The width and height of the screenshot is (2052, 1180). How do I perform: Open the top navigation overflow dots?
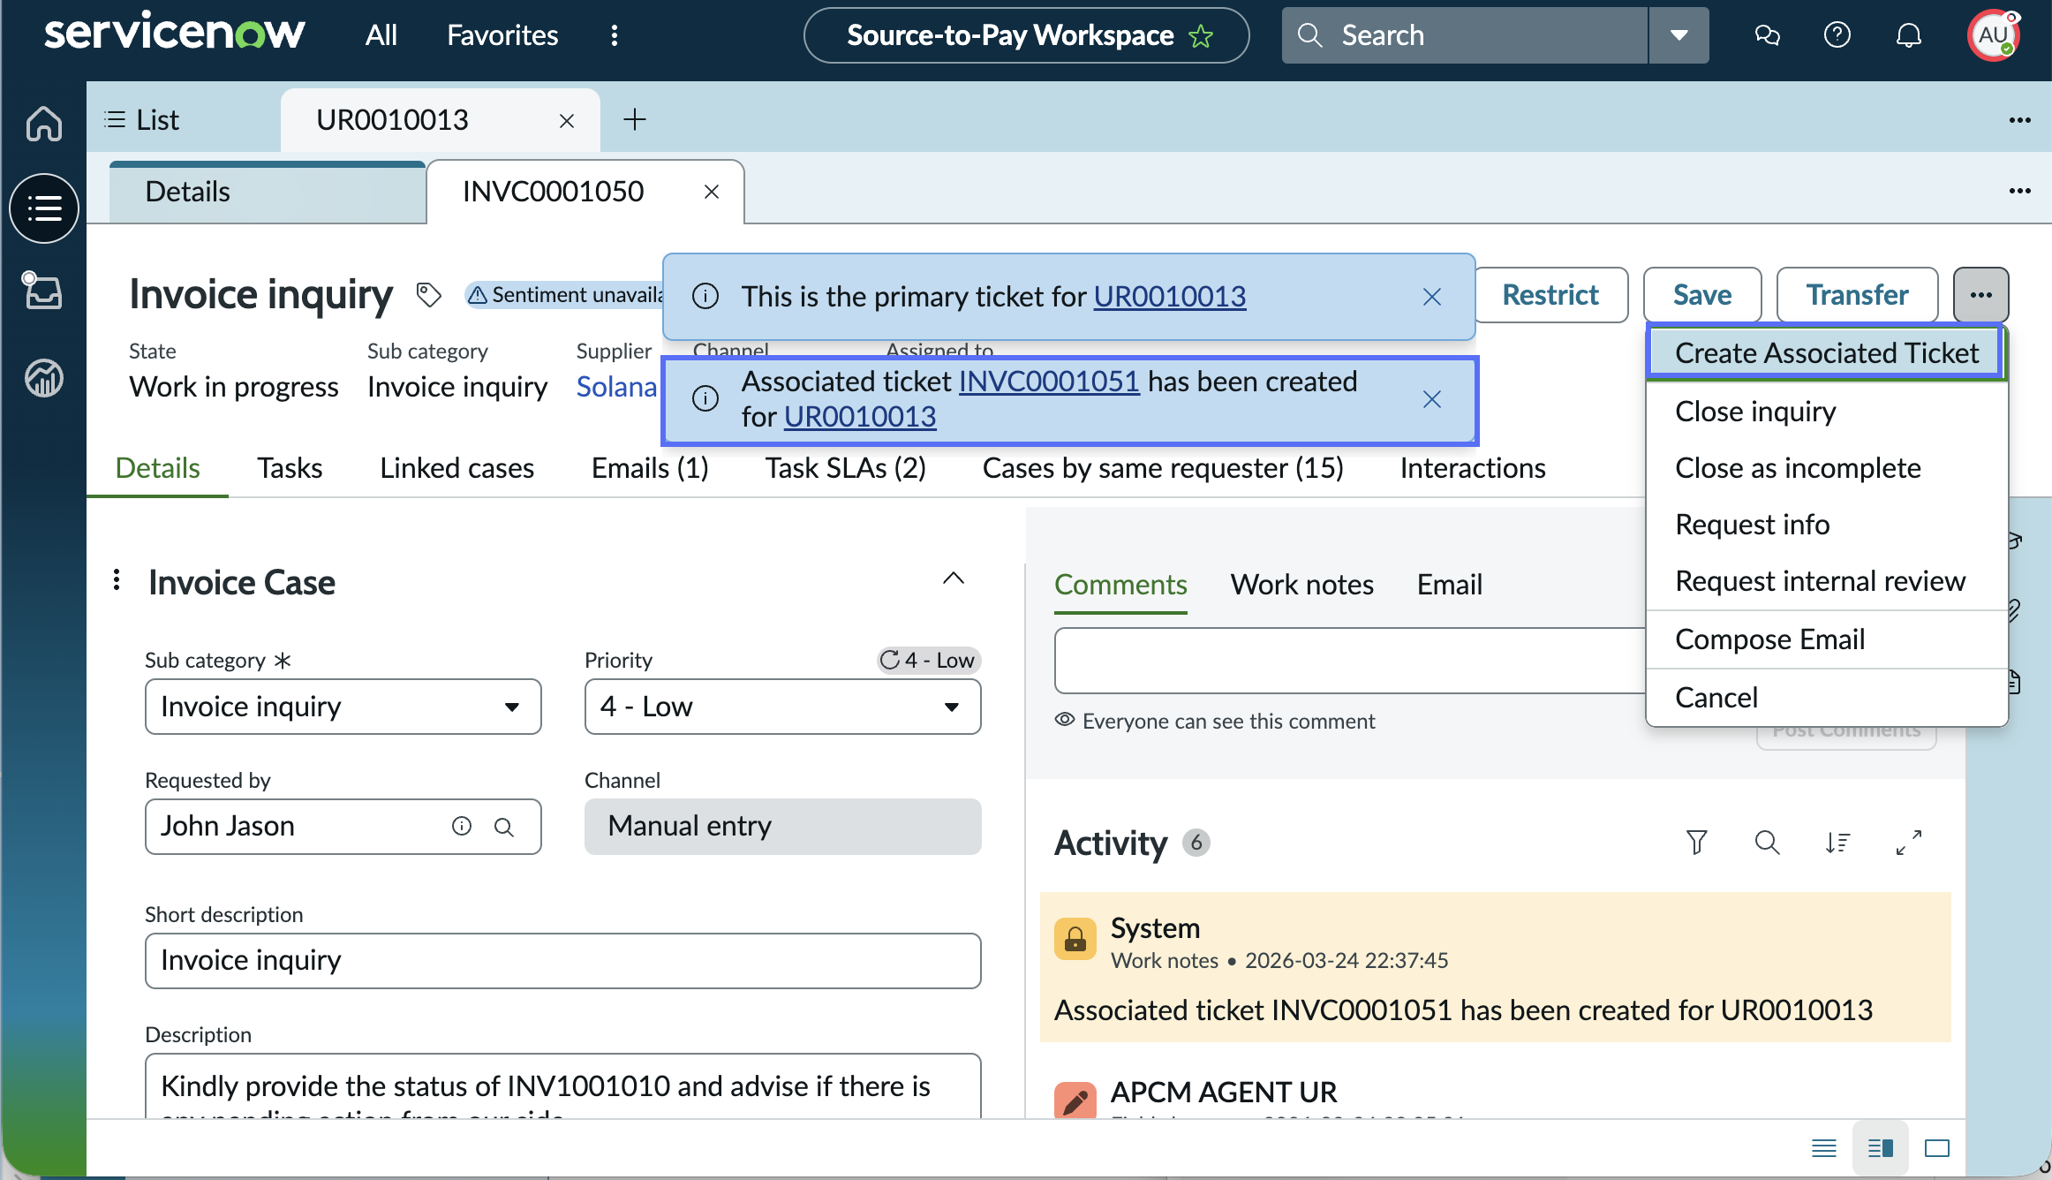615,35
